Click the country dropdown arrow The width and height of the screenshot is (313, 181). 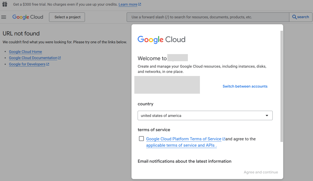[x=267, y=116]
